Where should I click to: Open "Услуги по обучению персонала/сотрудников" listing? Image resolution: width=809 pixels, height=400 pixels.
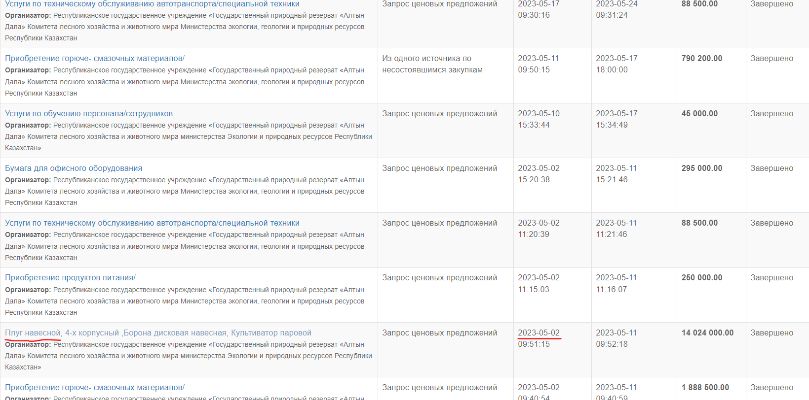pos(89,114)
